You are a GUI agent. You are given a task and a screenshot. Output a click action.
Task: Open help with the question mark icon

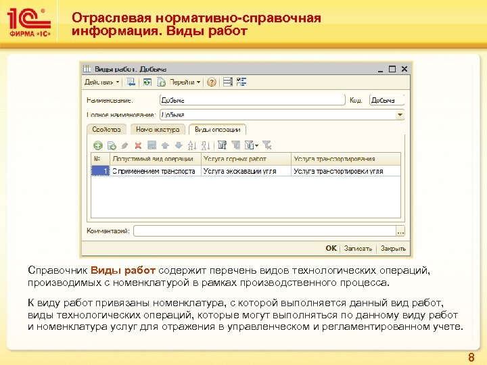(x=212, y=82)
